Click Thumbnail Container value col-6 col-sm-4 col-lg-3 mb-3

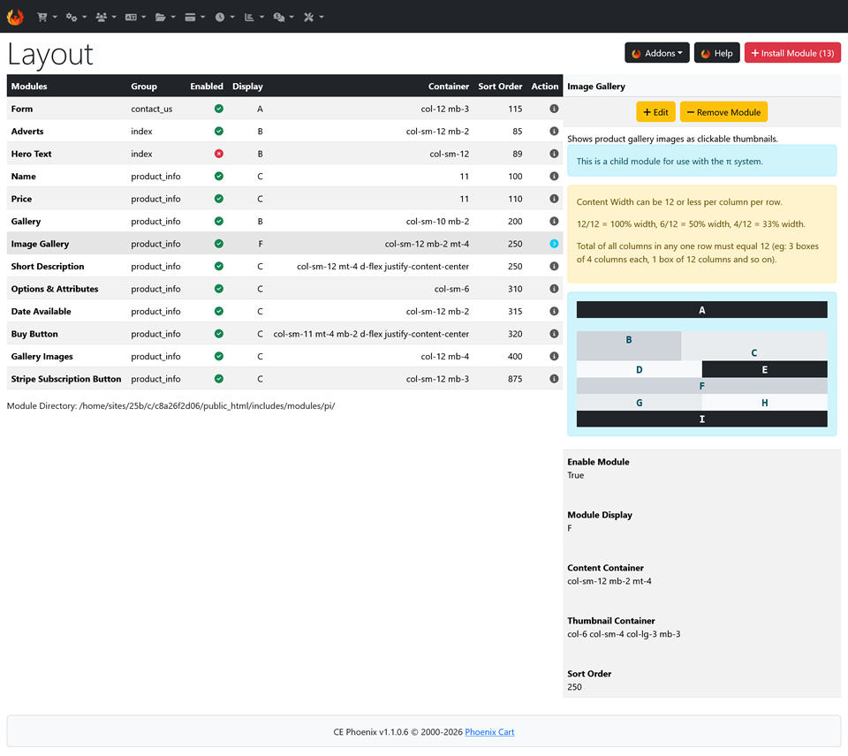(624, 634)
